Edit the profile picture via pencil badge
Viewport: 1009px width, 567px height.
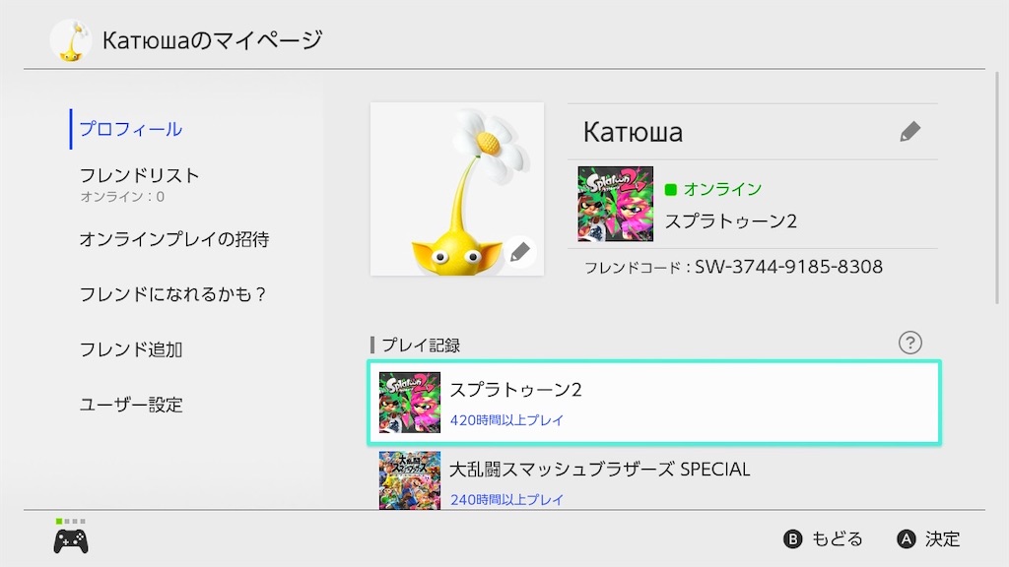coord(520,252)
